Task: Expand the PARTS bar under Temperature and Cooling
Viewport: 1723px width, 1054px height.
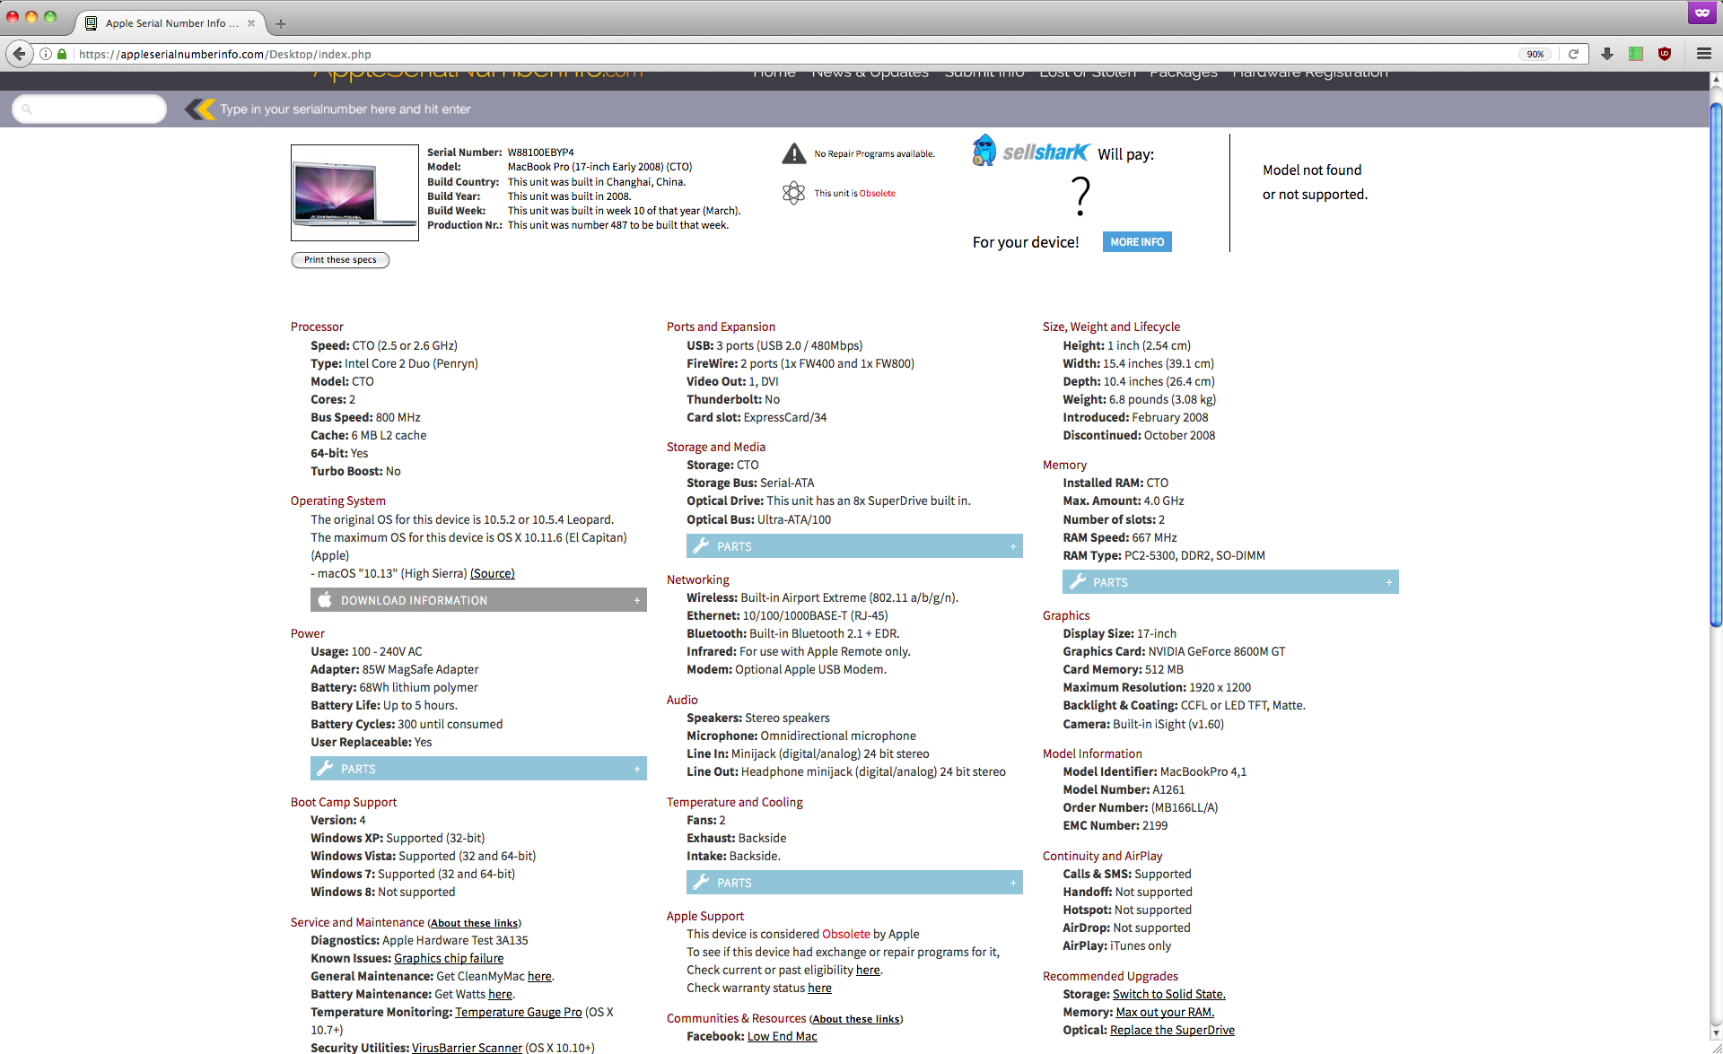Action: click(x=854, y=882)
